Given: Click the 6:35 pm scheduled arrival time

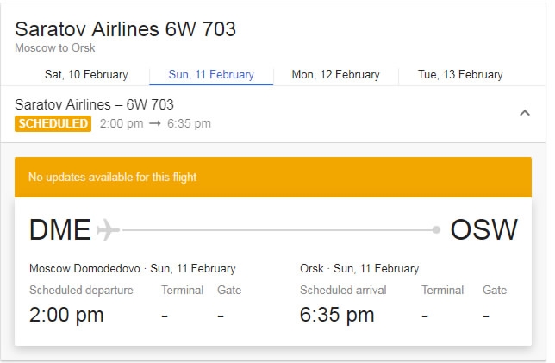Looking at the screenshot, I should [x=337, y=315].
